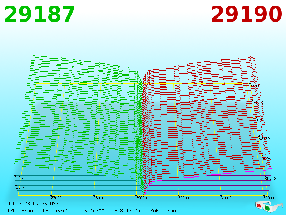Viewport: 286px width, 215px height.
Task: Click the 0.1k depth axis label
Action: tap(20, 188)
